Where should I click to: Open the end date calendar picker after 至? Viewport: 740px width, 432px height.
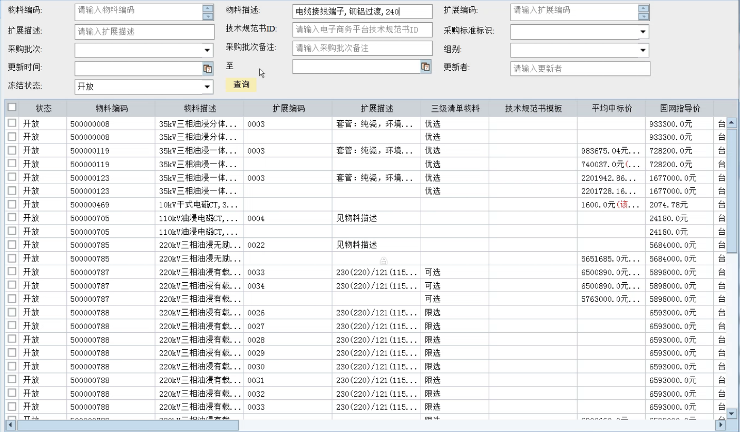pyautogui.click(x=425, y=66)
